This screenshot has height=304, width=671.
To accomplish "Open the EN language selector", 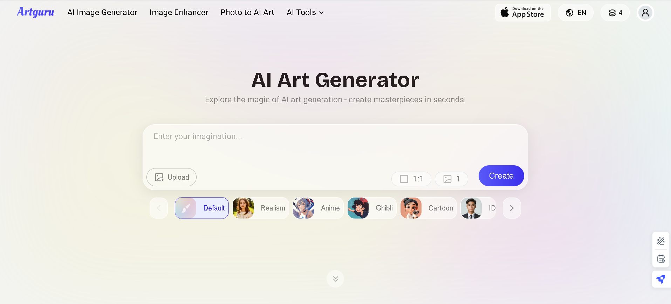I will (576, 13).
